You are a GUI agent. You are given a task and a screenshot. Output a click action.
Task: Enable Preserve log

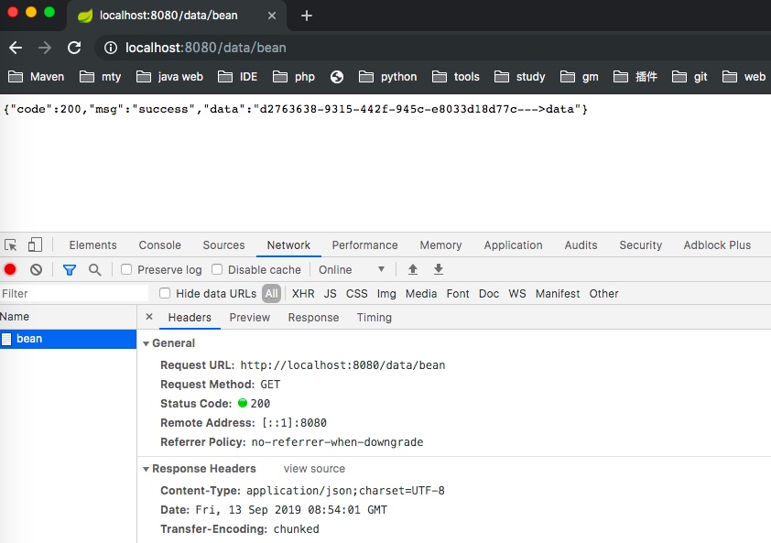[126, 269]
